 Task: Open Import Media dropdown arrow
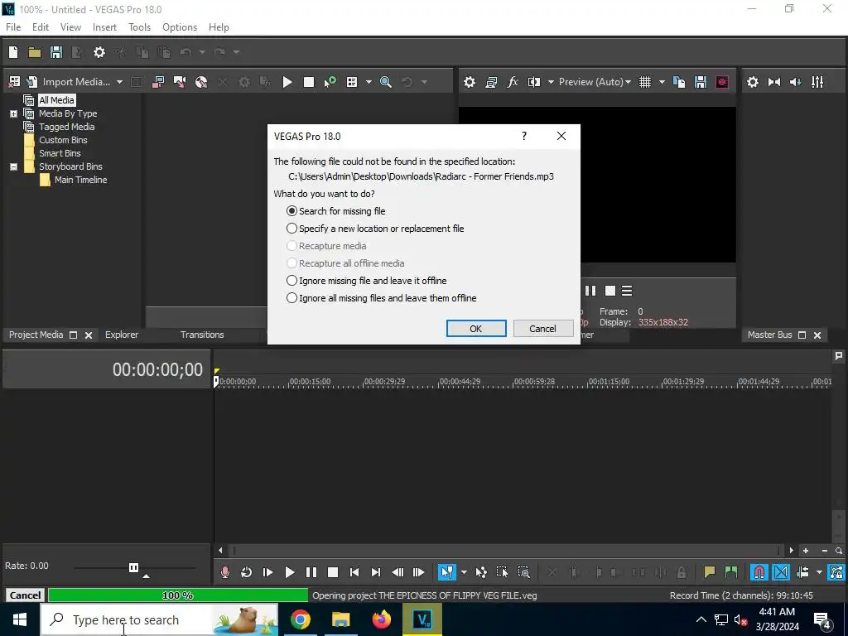click(x=119, y=82)
